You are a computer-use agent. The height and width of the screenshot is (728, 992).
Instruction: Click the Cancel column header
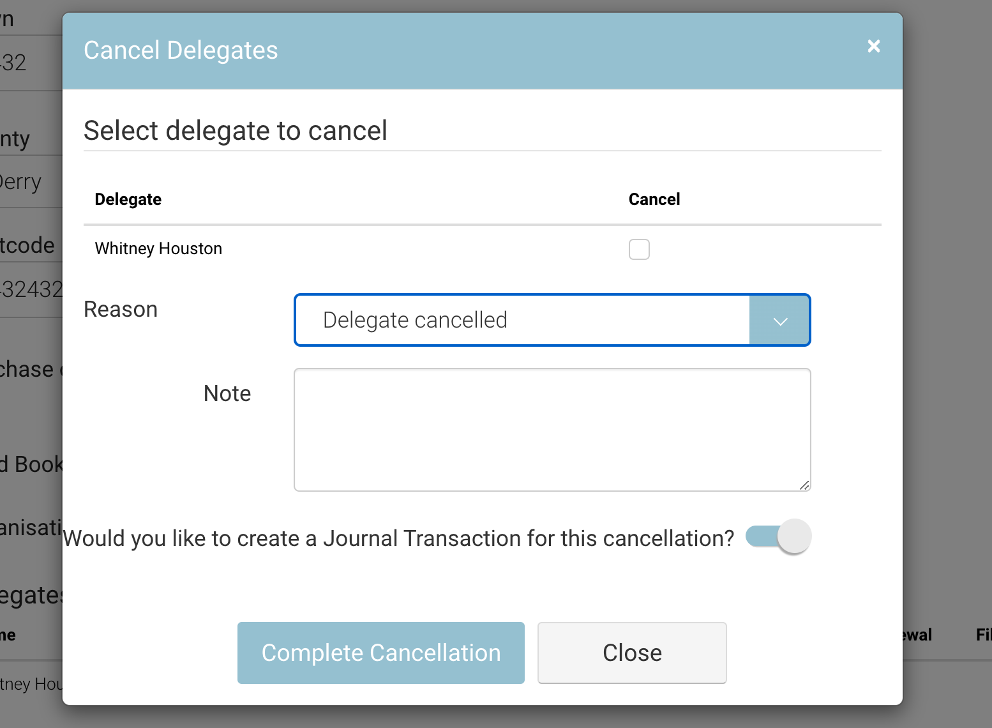click(x=654, y=199)
